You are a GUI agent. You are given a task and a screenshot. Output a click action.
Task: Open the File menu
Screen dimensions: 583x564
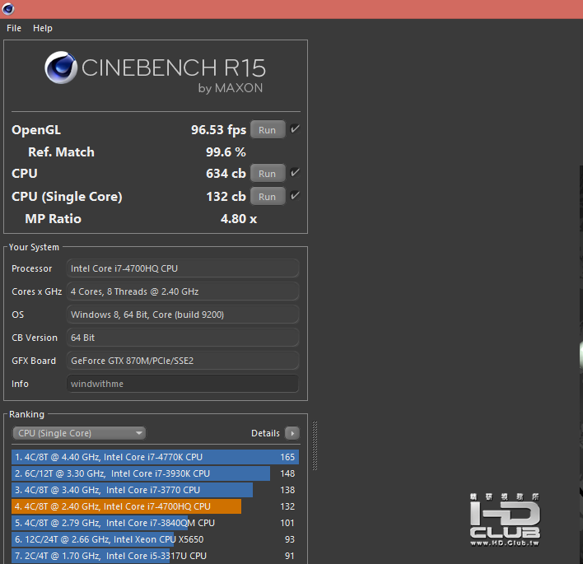pyautogui.click(x=14, y=28)
